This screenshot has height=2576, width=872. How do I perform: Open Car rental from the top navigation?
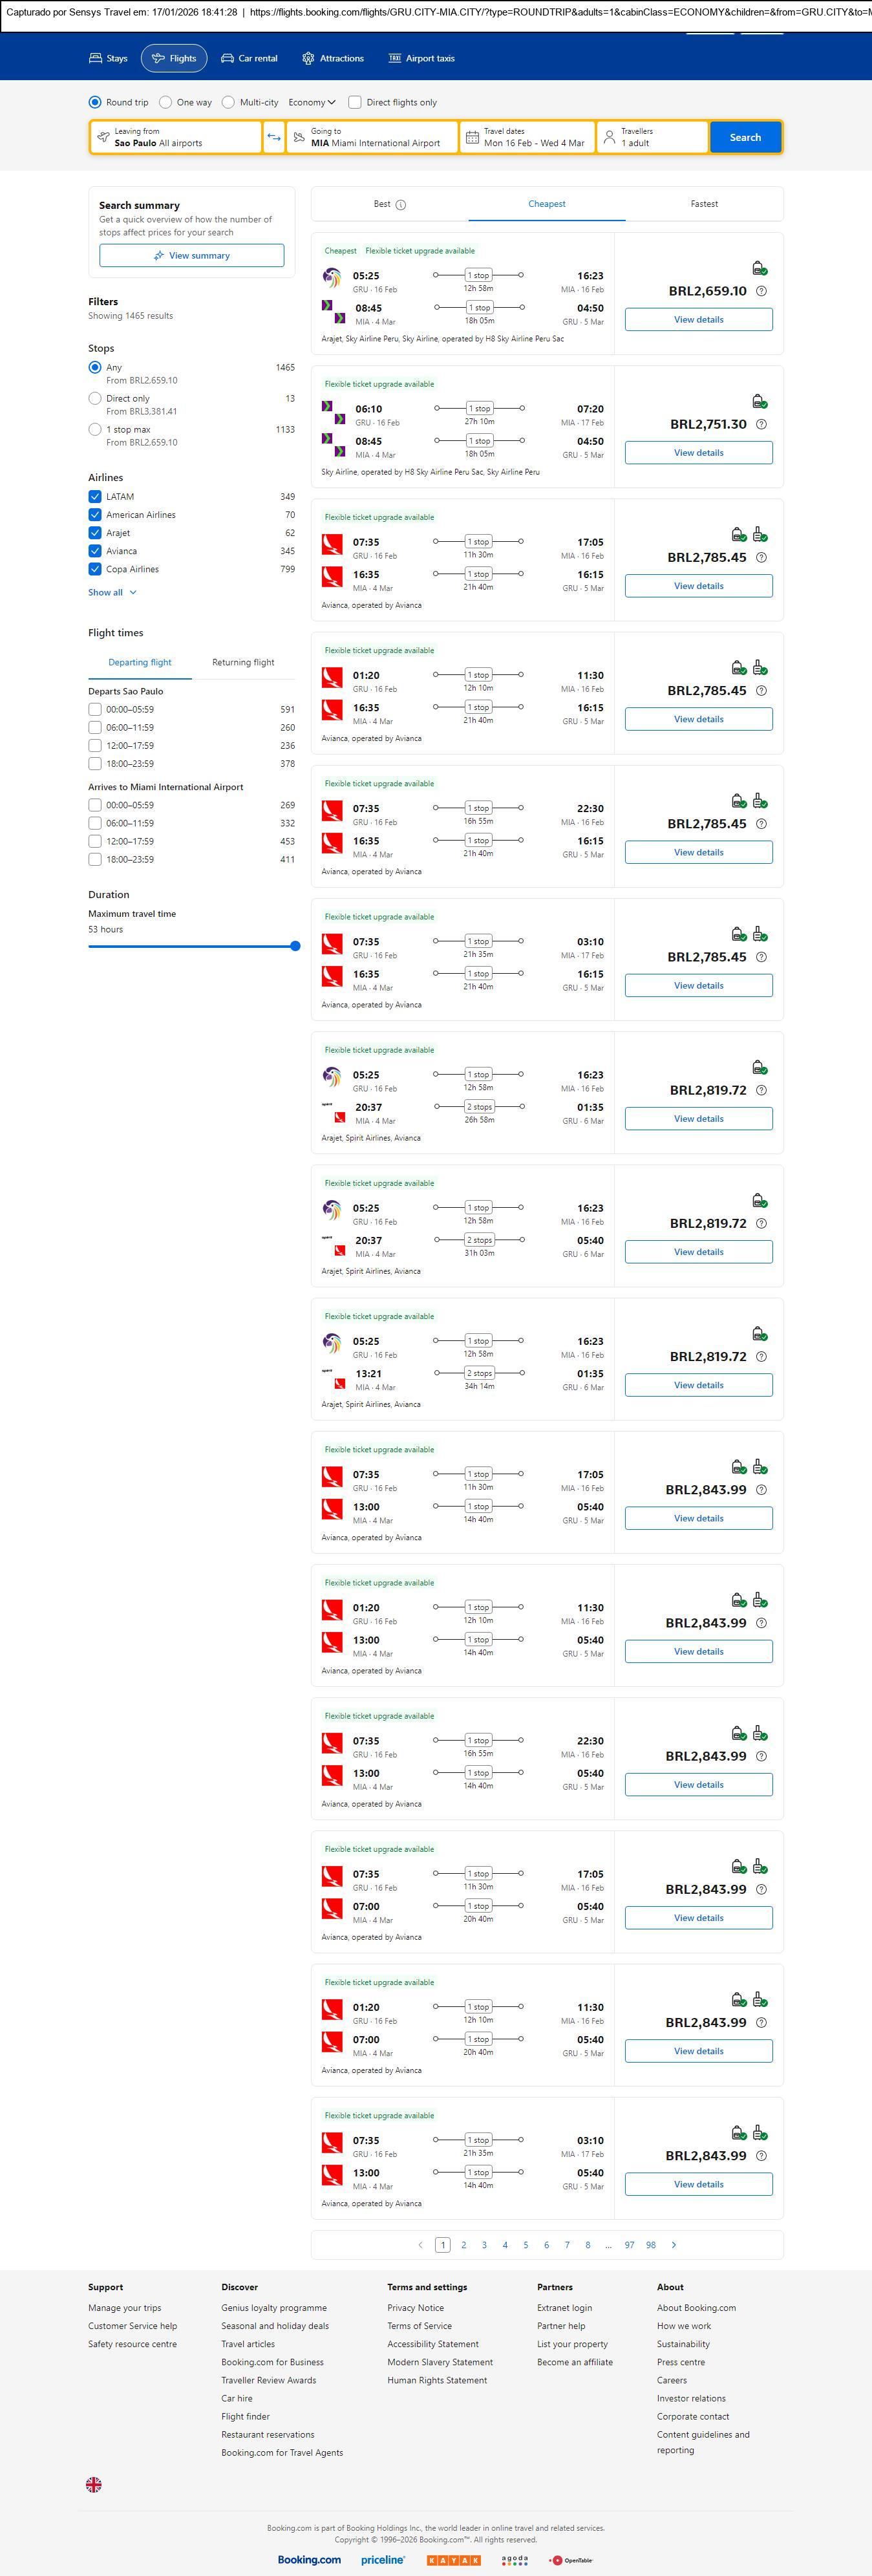tap(249, 59)
